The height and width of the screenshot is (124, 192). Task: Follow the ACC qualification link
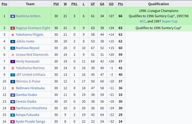pos(142,21)
